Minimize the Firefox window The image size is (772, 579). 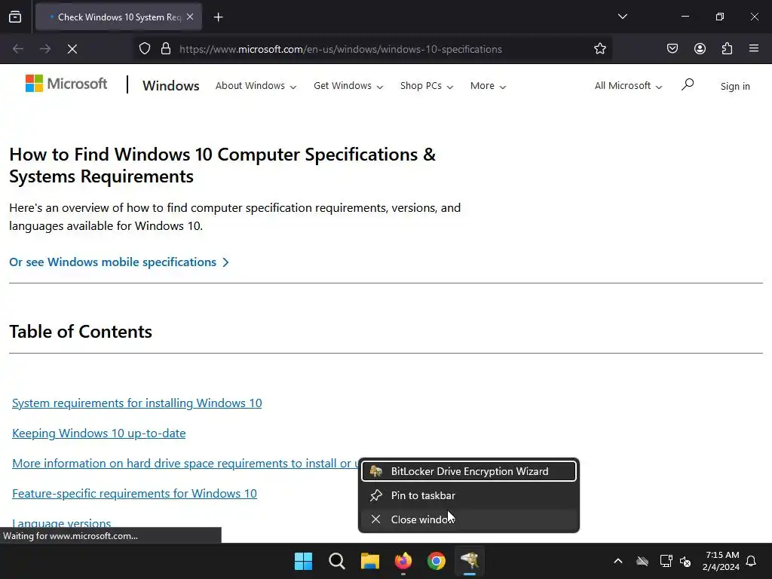(685, 17)
